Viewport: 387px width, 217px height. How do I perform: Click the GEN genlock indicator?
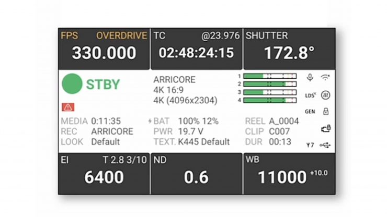310,112
